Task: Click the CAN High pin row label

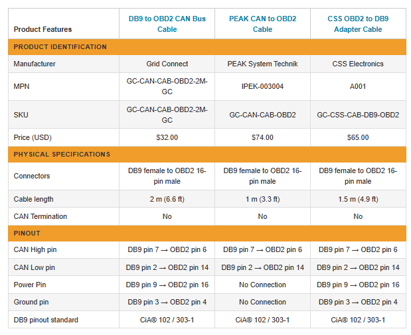Action: (x=35, y=250)
